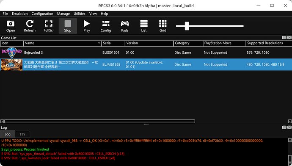The height and width of the screenshot is (166, 292).
Task: Refresh the game list
Action: [x=30, y=26]
